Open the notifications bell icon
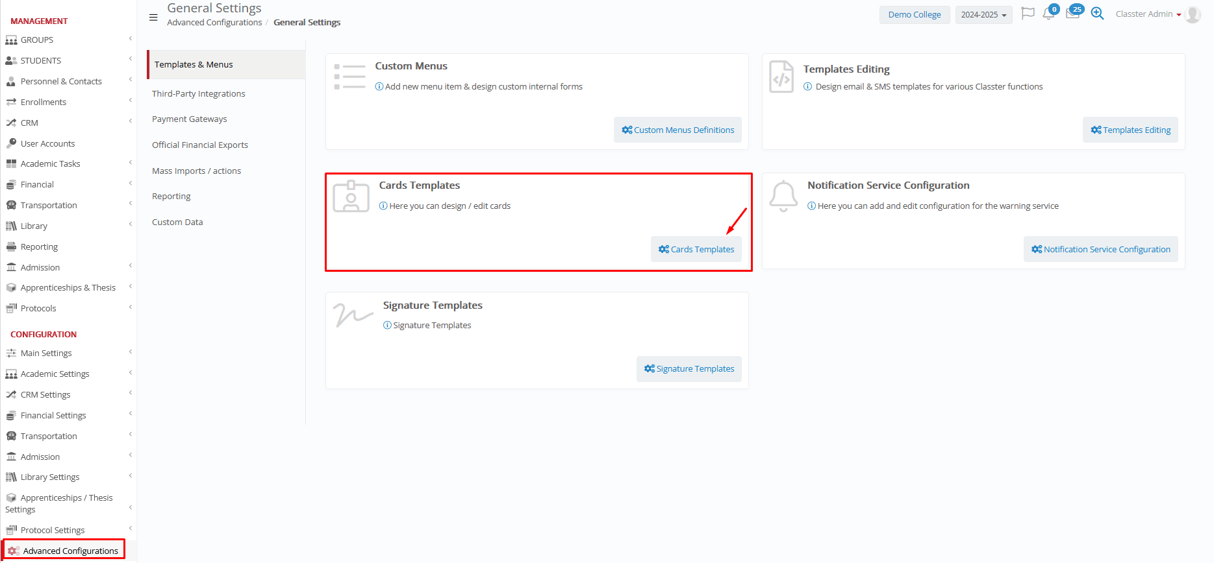 [1048, 14]
